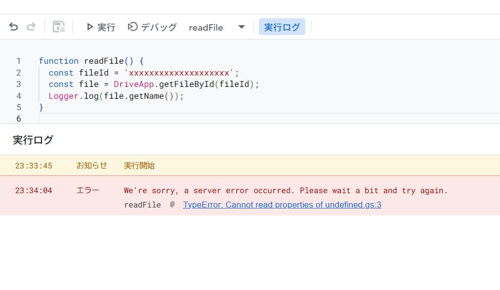Click line number 3 in the gutter

tap(19, 84)
